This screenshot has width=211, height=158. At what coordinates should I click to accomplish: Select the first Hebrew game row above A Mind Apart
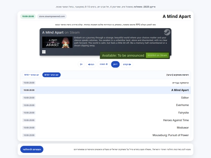[x=105, y=83]
